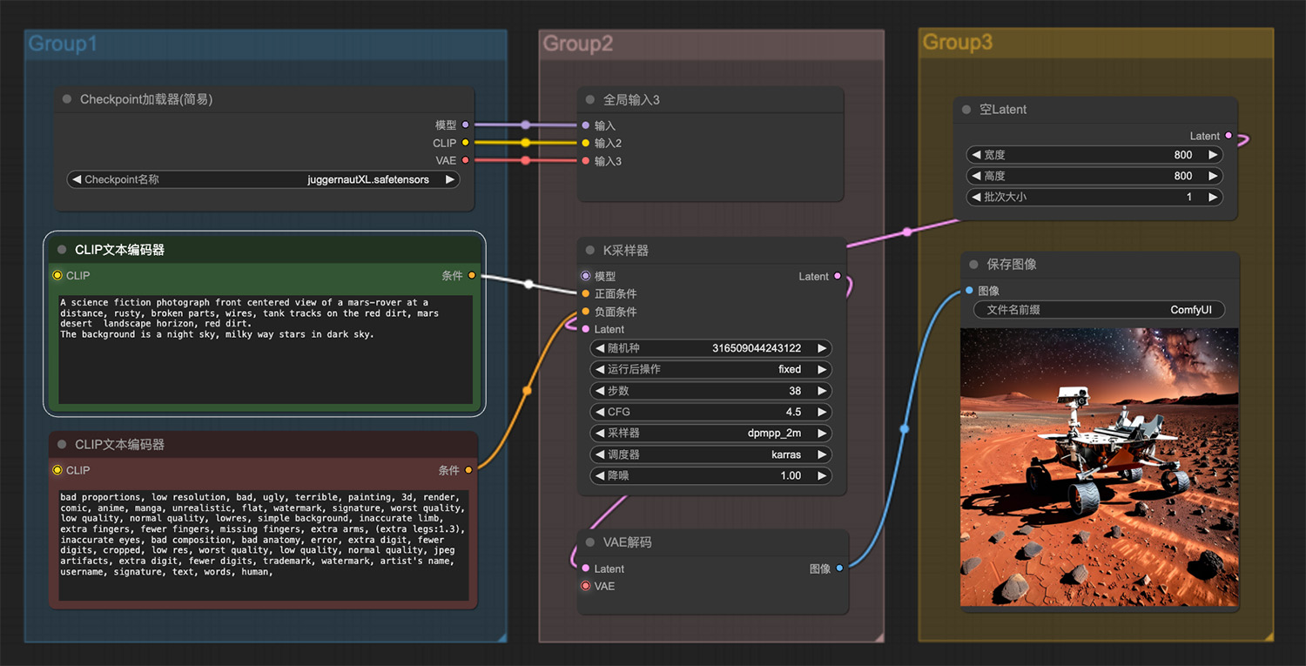Decrease 步数 with its left arrow
1306x666 pixels.
600,391
